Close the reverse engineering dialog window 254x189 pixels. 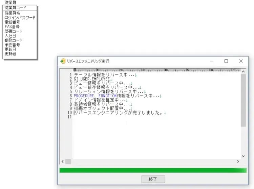coord(241,61)
